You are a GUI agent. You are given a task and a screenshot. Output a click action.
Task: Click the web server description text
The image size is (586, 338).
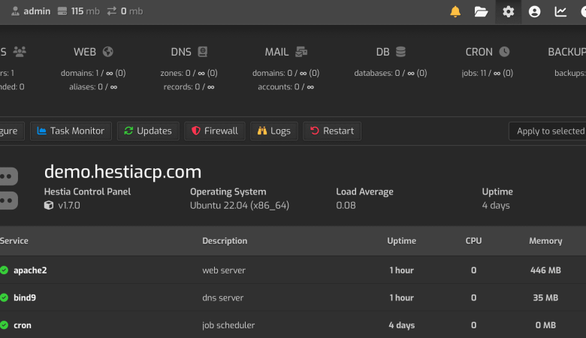click(224, 270)
